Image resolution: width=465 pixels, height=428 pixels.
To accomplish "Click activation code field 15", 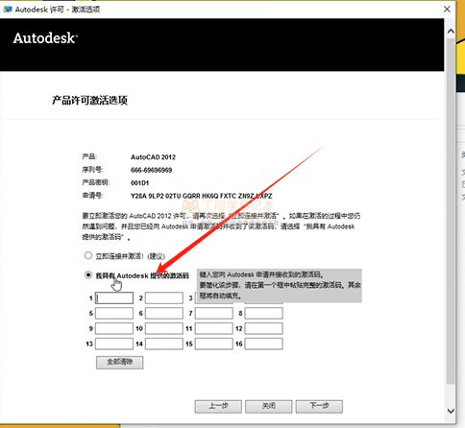I will 214,344.
